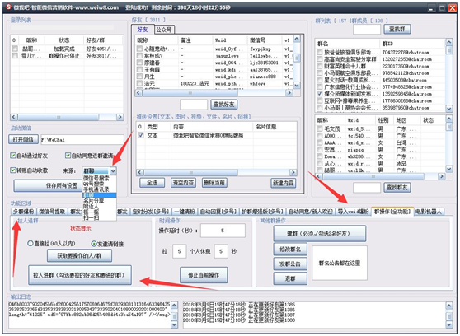Check the 月生 friend row checkbox
The image size is (460, 336).
(139, 77)
